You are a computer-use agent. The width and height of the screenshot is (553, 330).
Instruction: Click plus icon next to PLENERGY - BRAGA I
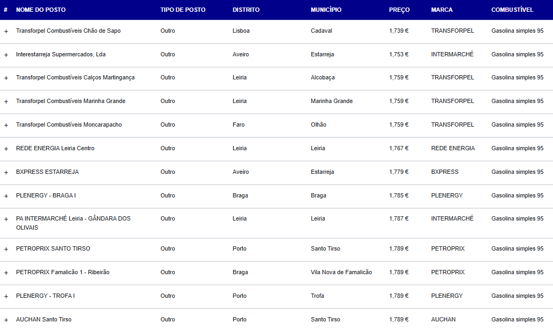6,196
